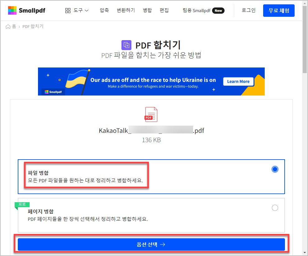
Task: Click the New badge next to 팀용 Smallpdf
Action: coord(218,10)
